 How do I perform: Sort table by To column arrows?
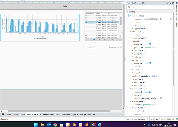click(x=110, y=14)
